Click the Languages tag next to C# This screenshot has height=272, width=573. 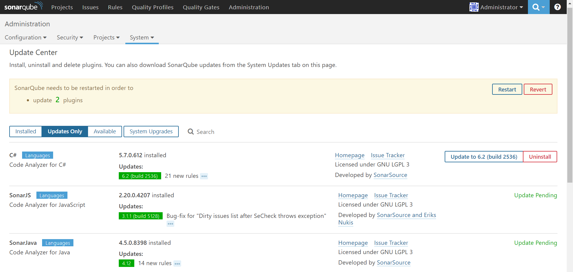click(38, 155)
